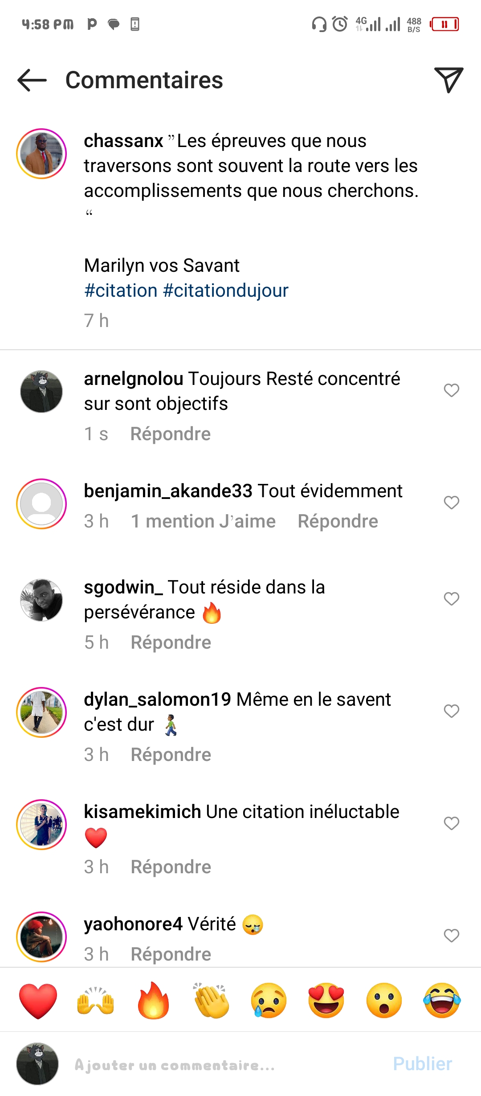This screenshot has height=1096, width=481.
Task: Open direct share paper plane icon
Action: click(x=448, y=80)
